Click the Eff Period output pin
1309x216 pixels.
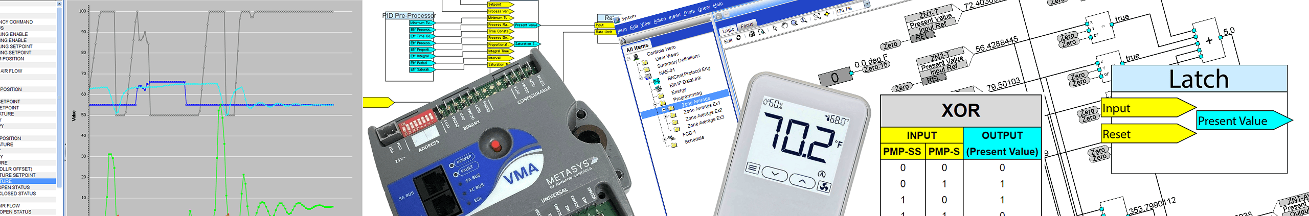(422, 63)
